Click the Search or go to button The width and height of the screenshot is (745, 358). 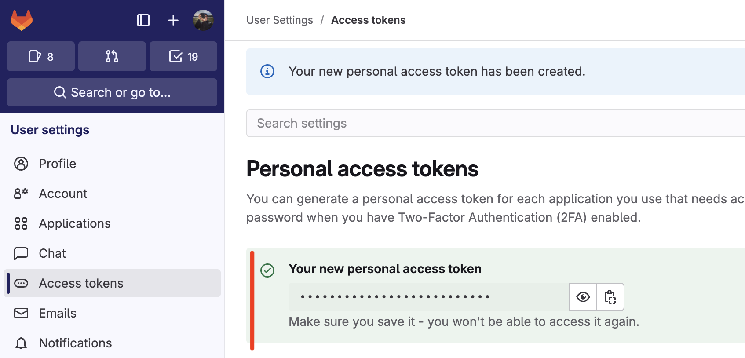(x=112, y=92)
